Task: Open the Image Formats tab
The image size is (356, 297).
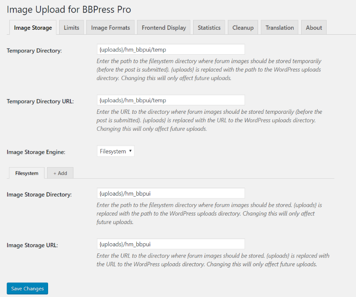Action: click(x=110, y=28)
